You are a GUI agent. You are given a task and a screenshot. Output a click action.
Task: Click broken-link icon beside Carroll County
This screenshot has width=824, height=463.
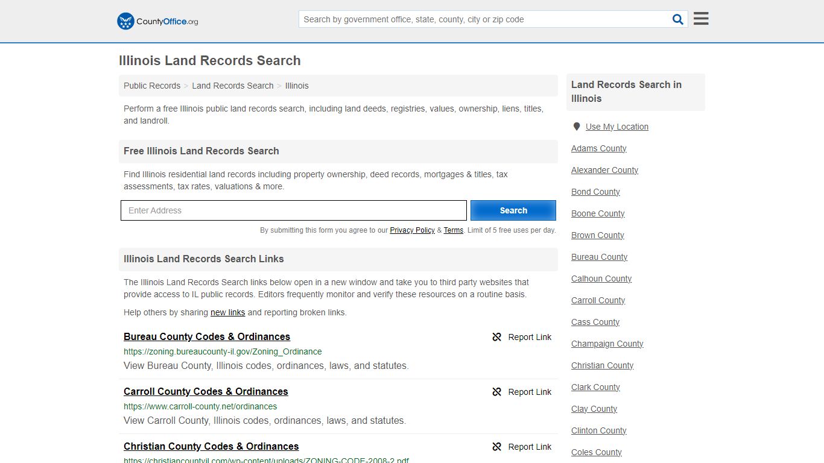click(497, 392)
